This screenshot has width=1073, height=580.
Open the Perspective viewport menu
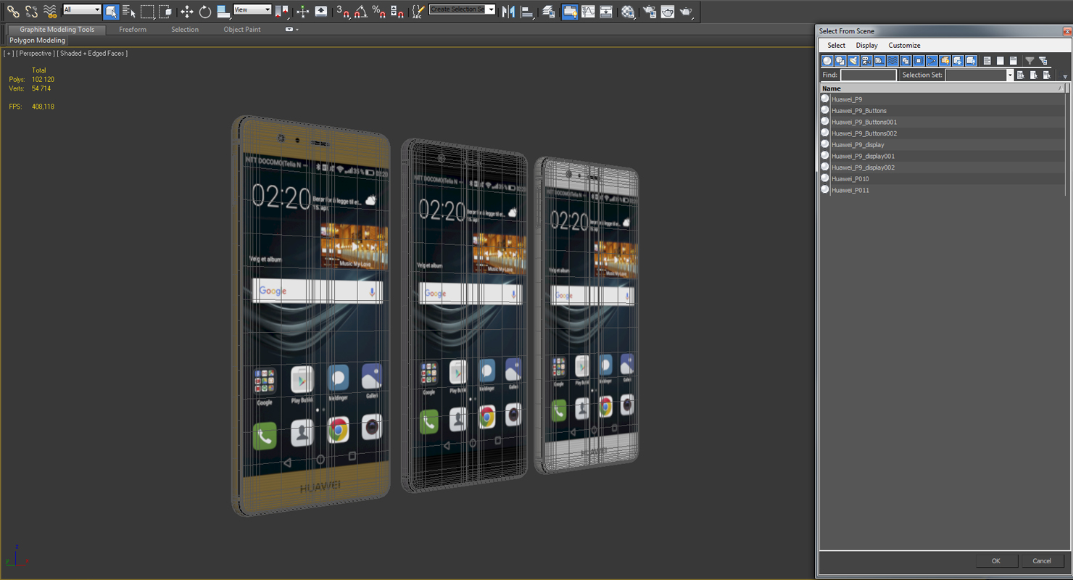pos(36,54)
